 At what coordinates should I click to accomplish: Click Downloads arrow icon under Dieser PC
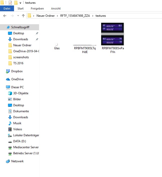point(10,117)
